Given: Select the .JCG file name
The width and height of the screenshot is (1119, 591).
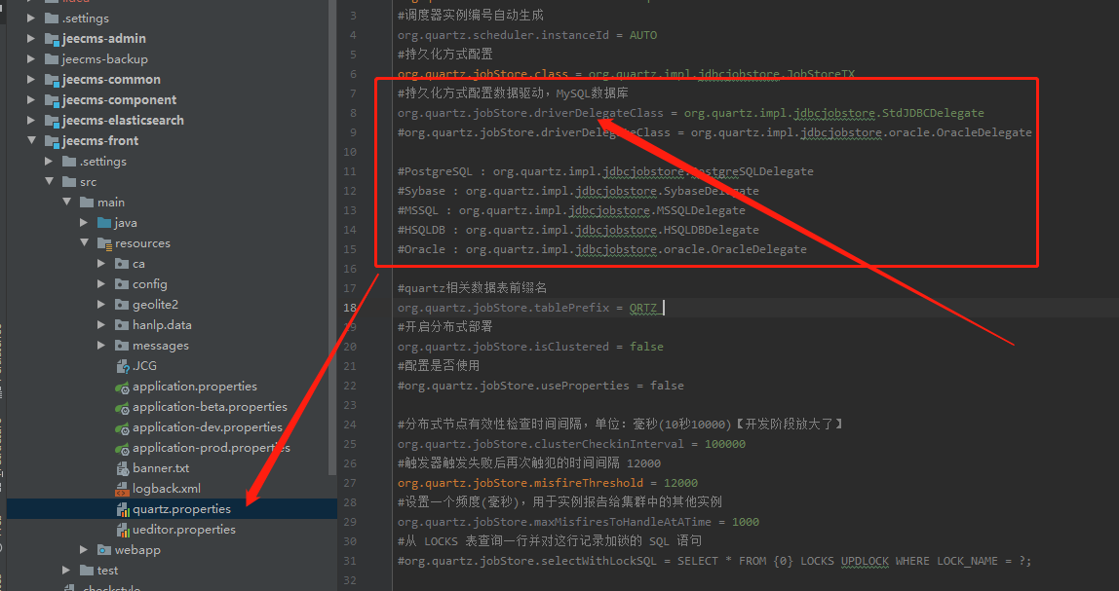Looking at the screenshot, I should click(145, 366).
